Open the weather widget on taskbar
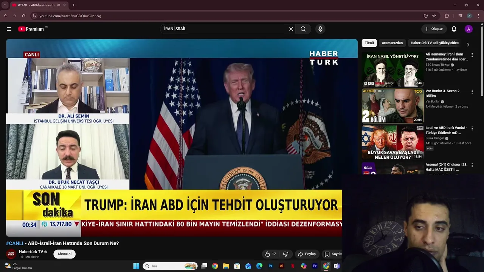The image size is (484, 272). [x=18, y=266]
